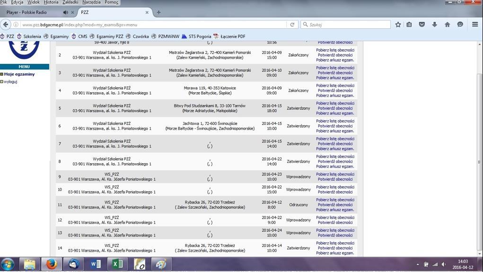The width and height of the screenshot is (483, 272).
Task: Click Pobierz arkusz egzam. for row 11
Action: coord(335,210)
